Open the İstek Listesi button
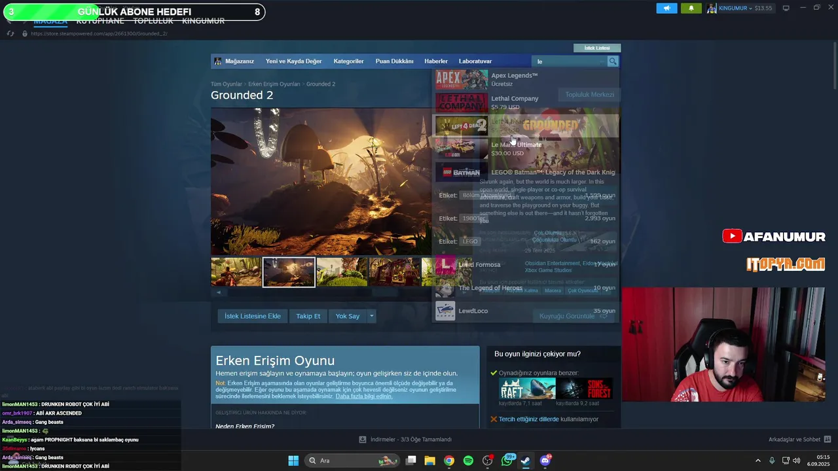The image size is (838, 471). [x=597, y=48]
